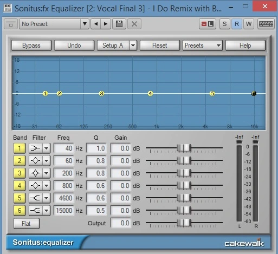Screen dimensions: 278x254
Task: Delete preset with X icon
Action: coord(134,24)
